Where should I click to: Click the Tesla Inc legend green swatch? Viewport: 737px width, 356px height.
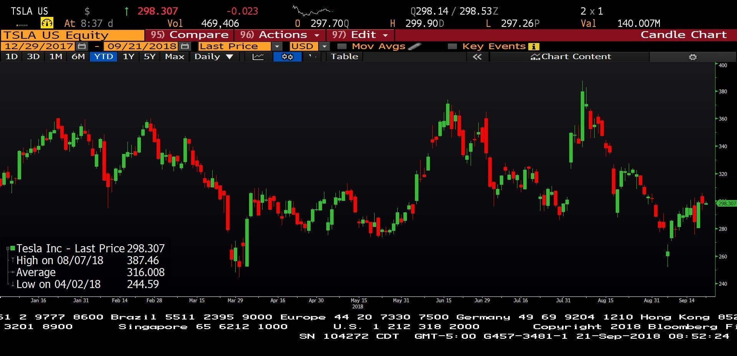tap(13, 248)
